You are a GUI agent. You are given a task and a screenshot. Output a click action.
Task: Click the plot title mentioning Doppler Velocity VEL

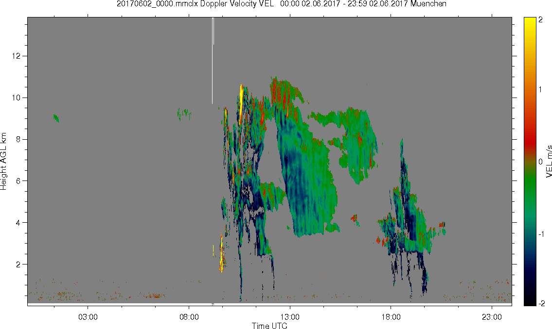click(281, 4)
